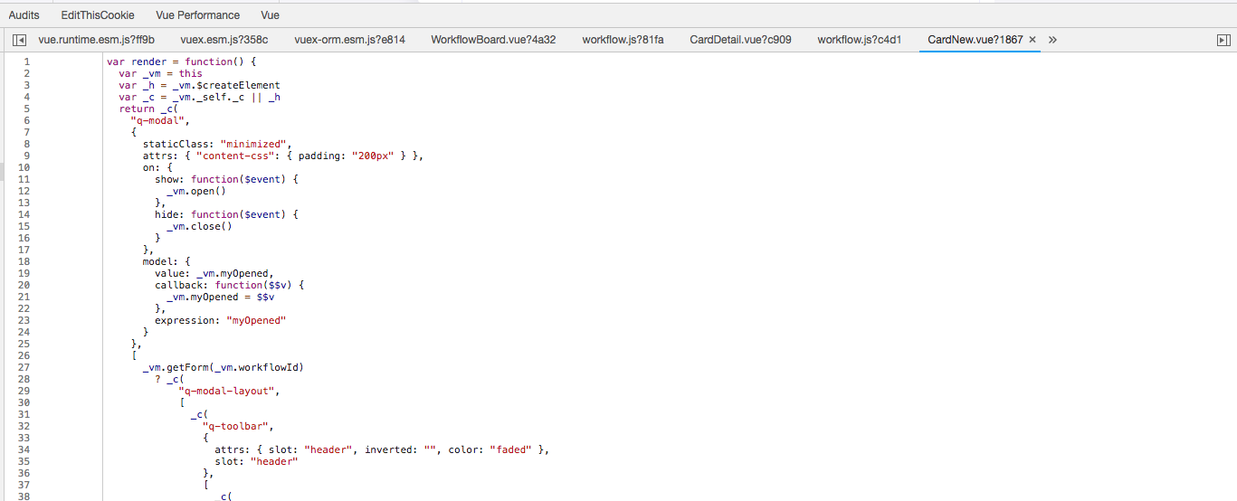Click the 'var _vm = this' line

click(x=160, y=73)
